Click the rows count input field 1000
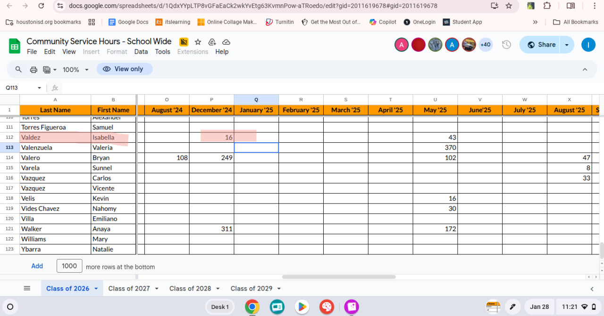The height and width of the screenshot is (316, 604). point(69,266)
